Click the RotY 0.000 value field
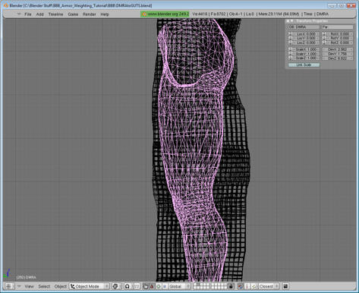This screenshot has height=293, width=359. click(340, 38)
